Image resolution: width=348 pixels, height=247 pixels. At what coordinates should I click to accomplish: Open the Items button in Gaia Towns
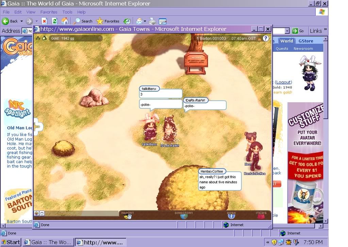click(x=261, y=215)
